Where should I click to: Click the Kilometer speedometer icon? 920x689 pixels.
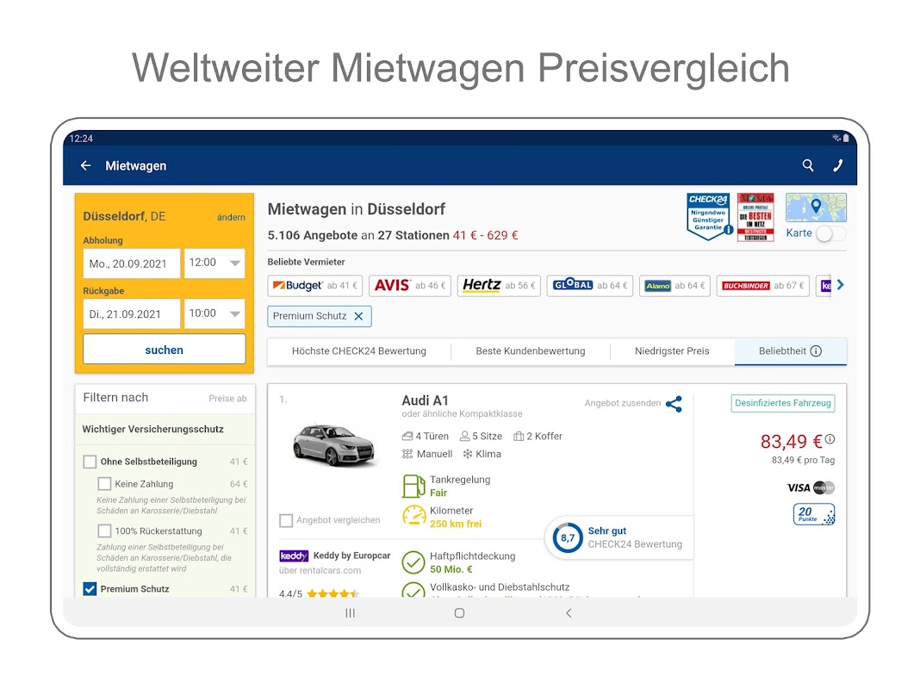coord(413,517)
